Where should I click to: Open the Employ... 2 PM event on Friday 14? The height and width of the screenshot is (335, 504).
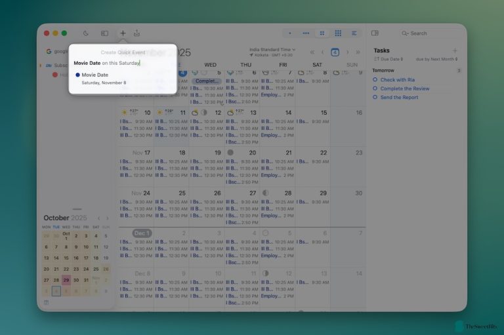tap(277, 135)
